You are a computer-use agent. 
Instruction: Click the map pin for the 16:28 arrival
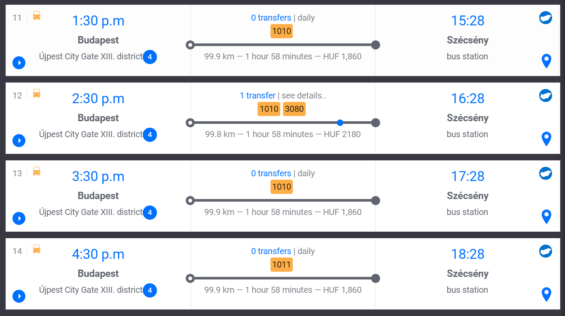[546, 139]
